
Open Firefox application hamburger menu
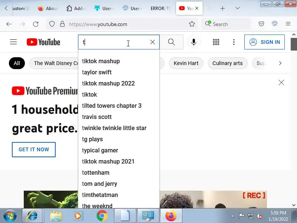point(288,24)
